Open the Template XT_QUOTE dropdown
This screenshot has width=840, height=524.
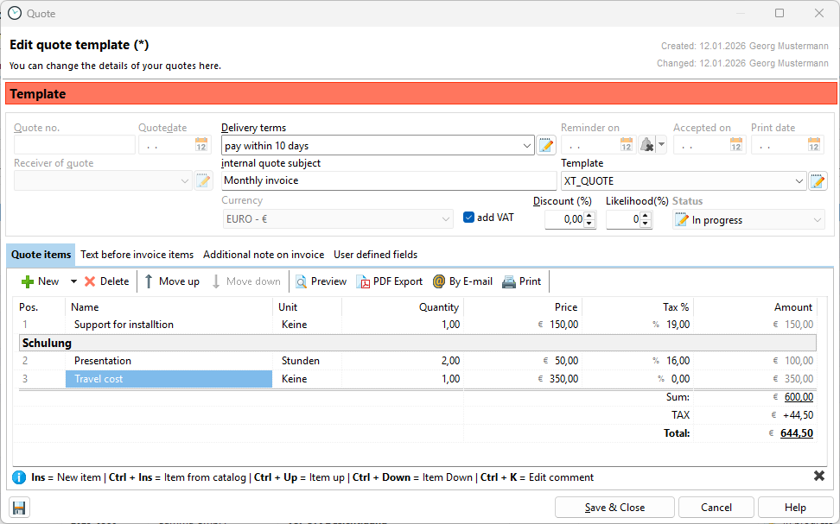tap(799, 181)
